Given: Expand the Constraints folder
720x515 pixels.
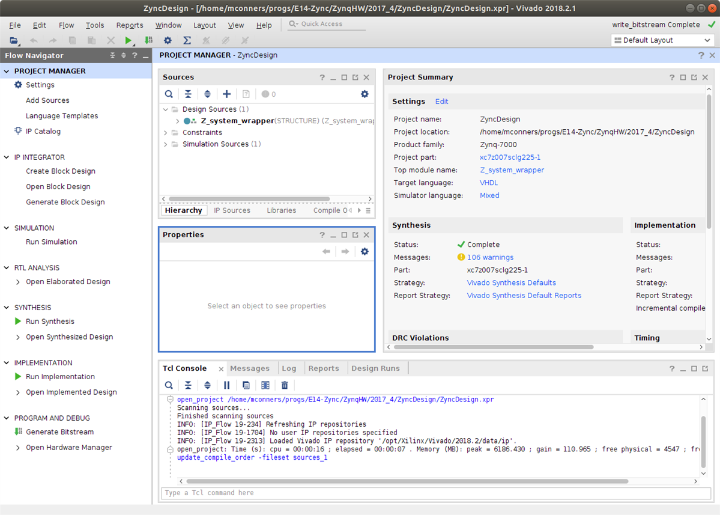Looking at the screenshot, I should click(166, 133).
